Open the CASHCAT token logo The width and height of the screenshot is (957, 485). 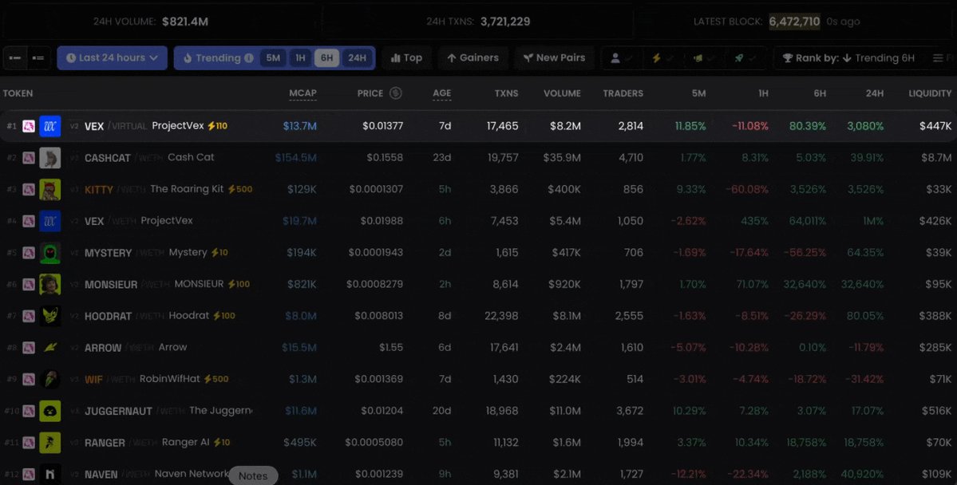click(x=50, y=158)
